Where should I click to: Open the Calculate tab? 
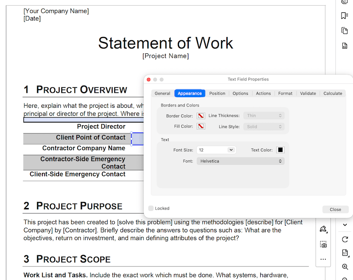click(x=333, y=94)
